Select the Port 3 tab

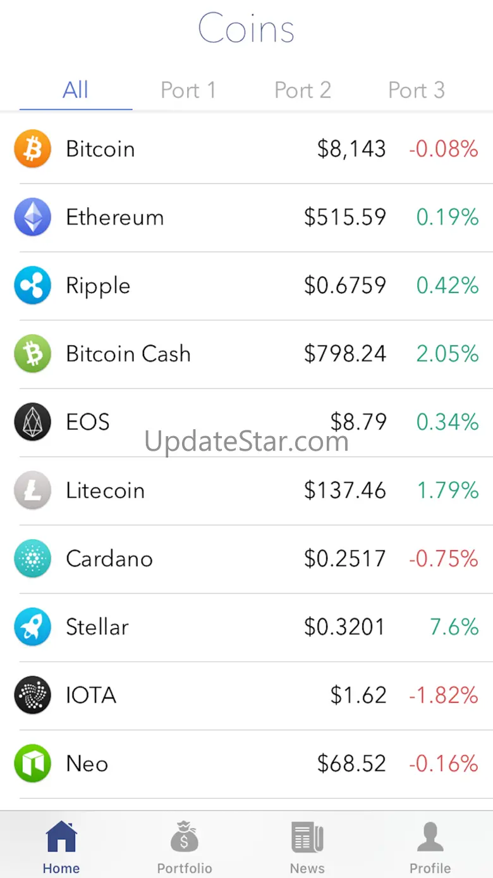point(417,91)
